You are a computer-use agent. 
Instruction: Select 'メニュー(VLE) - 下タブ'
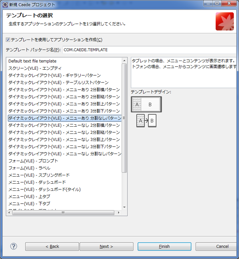click(65, 204)
